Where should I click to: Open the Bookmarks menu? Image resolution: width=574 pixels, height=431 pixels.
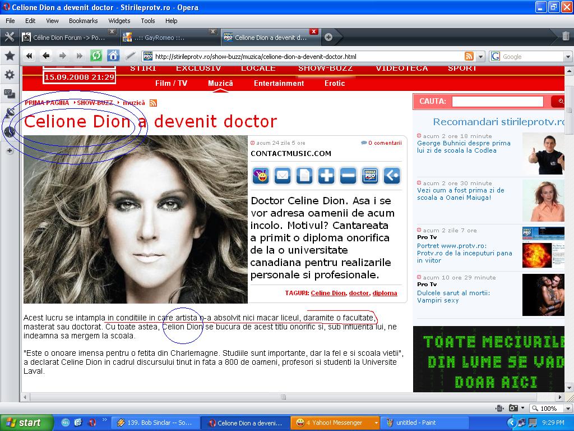coord(83,21)
